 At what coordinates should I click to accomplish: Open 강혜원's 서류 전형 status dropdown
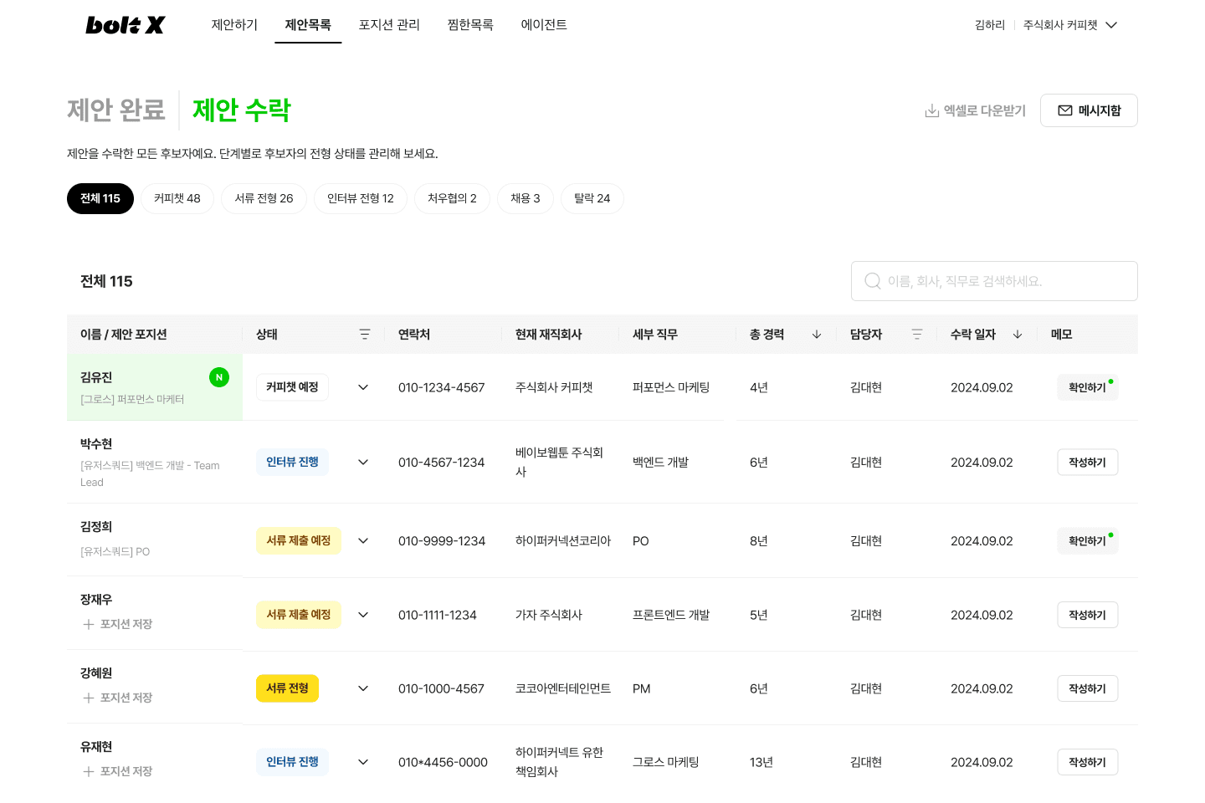tap(363, 688)
